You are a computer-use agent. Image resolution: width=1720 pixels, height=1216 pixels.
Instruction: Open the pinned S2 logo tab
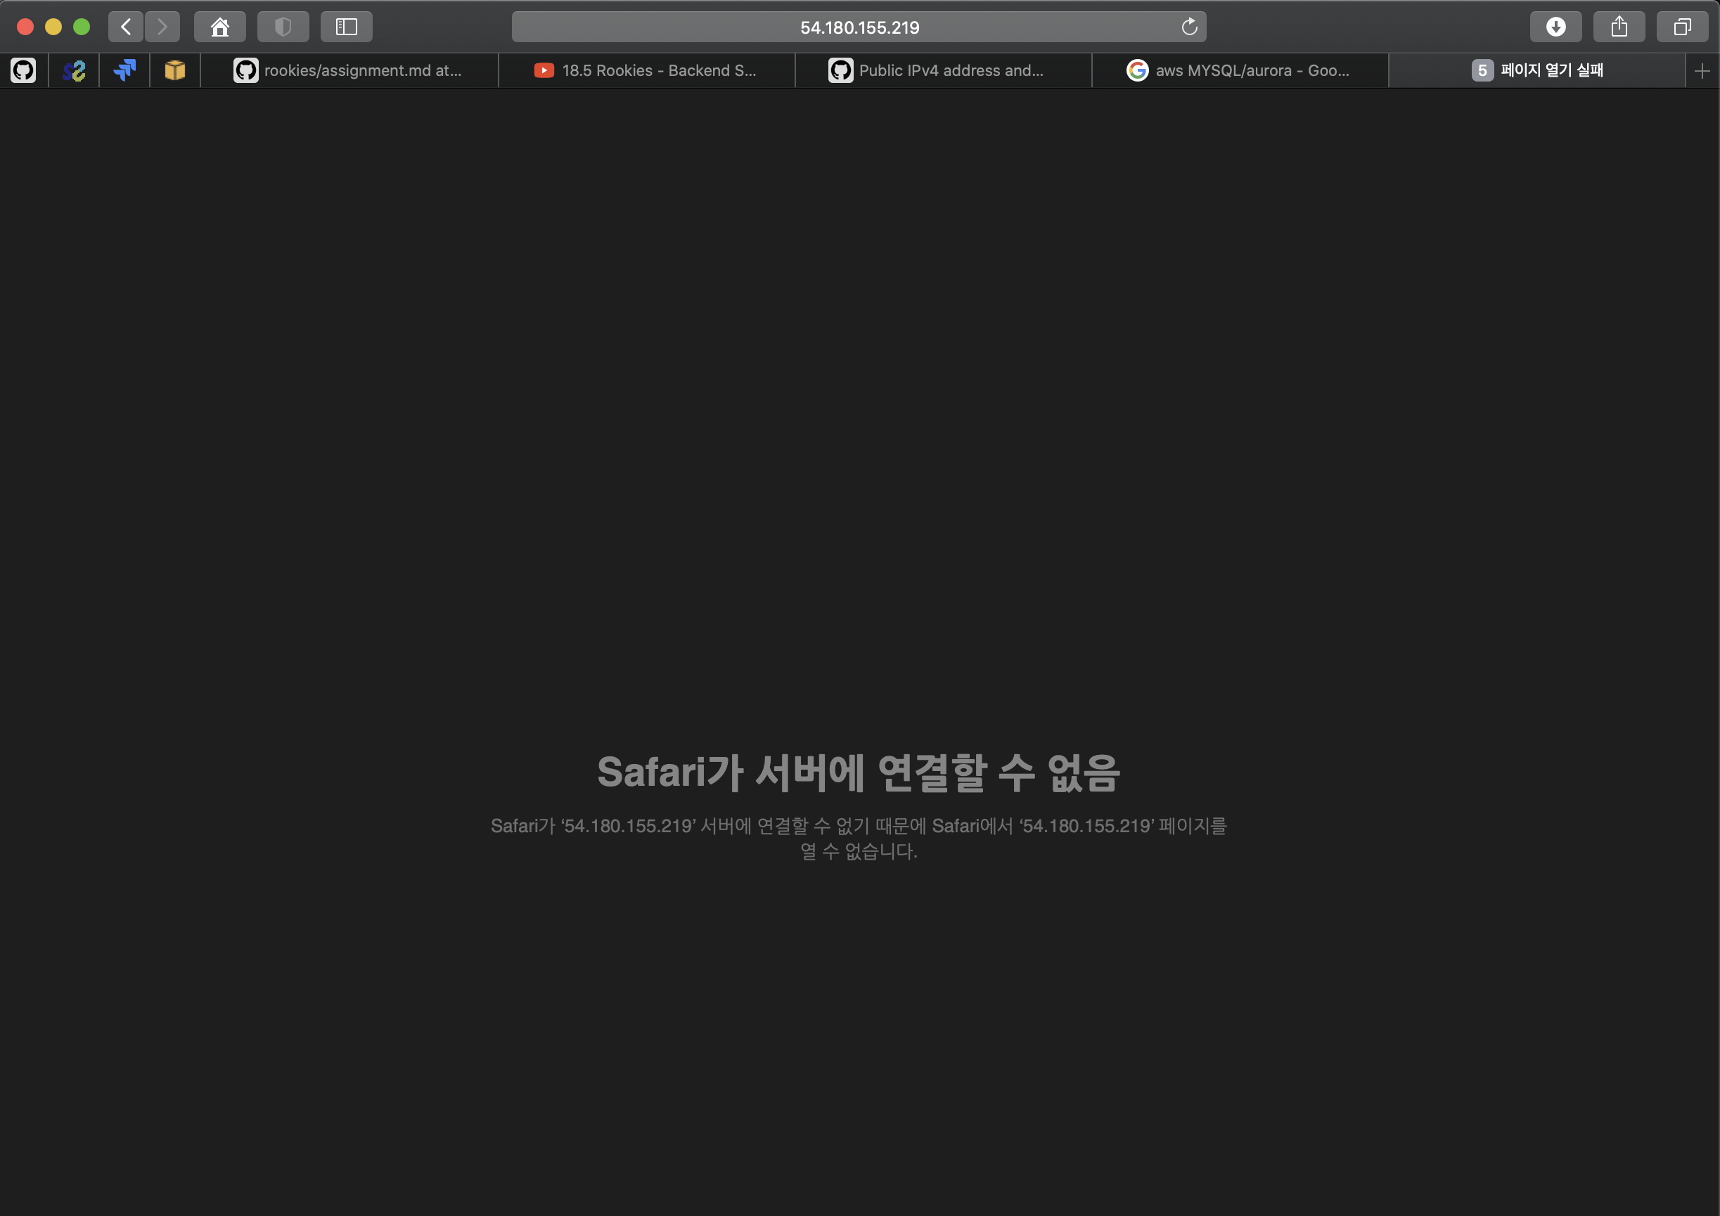74,70
